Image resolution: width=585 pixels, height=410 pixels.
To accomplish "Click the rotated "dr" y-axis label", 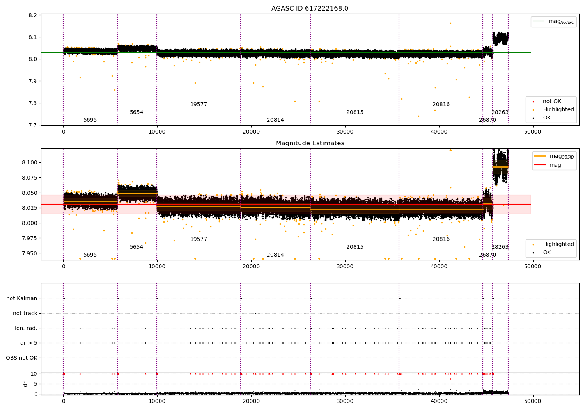I will [x=25, y=384].
